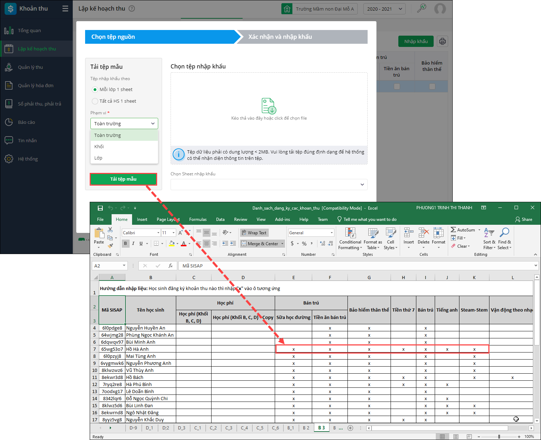Click the hamburger menu icon in sidebar
This screenshot has height=440, width=541.
point(65,8)
